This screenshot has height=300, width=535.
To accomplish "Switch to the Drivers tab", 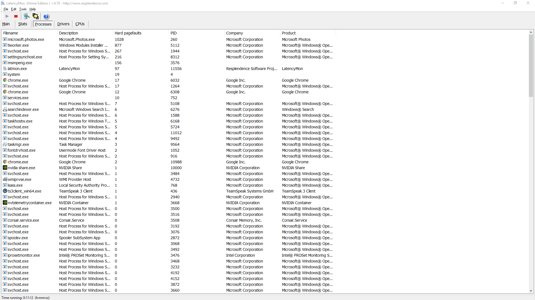I will pyautogui.click(x=63, y=24).
